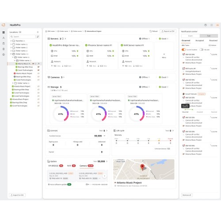Image resolution: width=221 pixels, height=221 pixels.
Task: Select the Resolved tab
Action: point(213,41)
